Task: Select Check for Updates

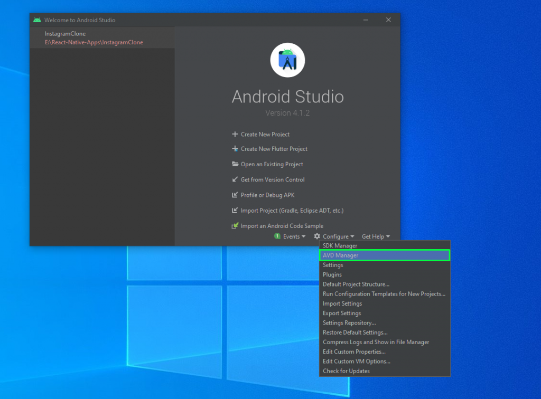Action: tap(385, 371)
